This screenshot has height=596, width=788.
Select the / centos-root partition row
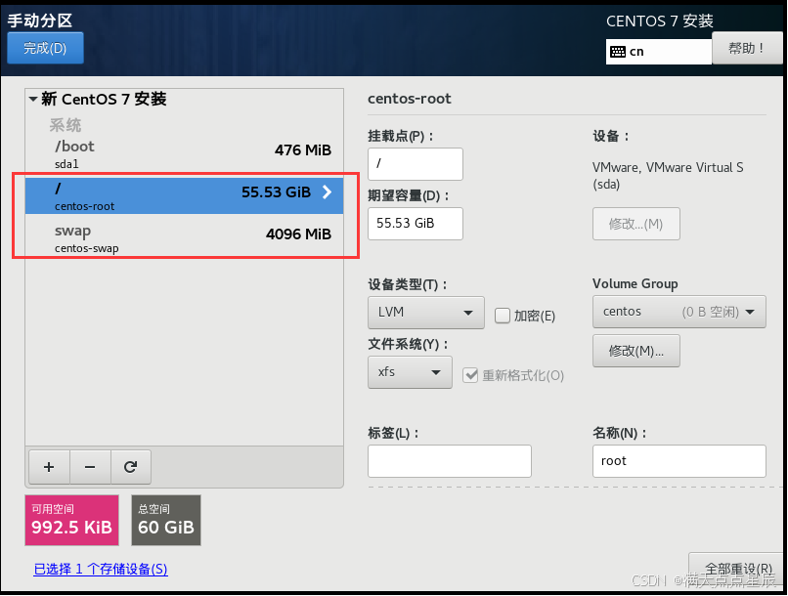coord(185,195)
